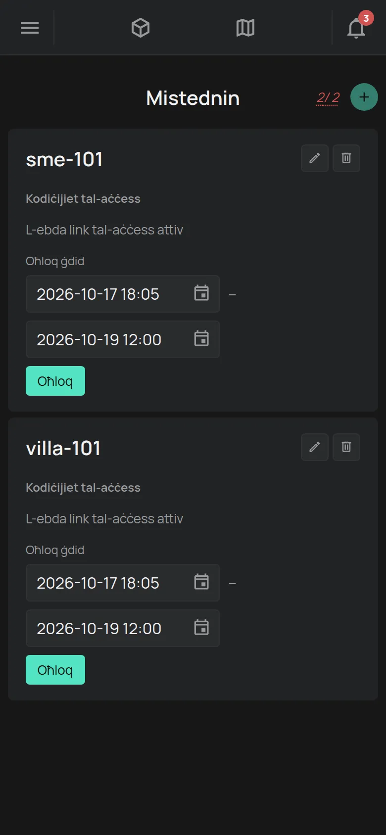Open the hamburger navigation menu
Viewport: 386px width, 835px height.
[30, 28]
